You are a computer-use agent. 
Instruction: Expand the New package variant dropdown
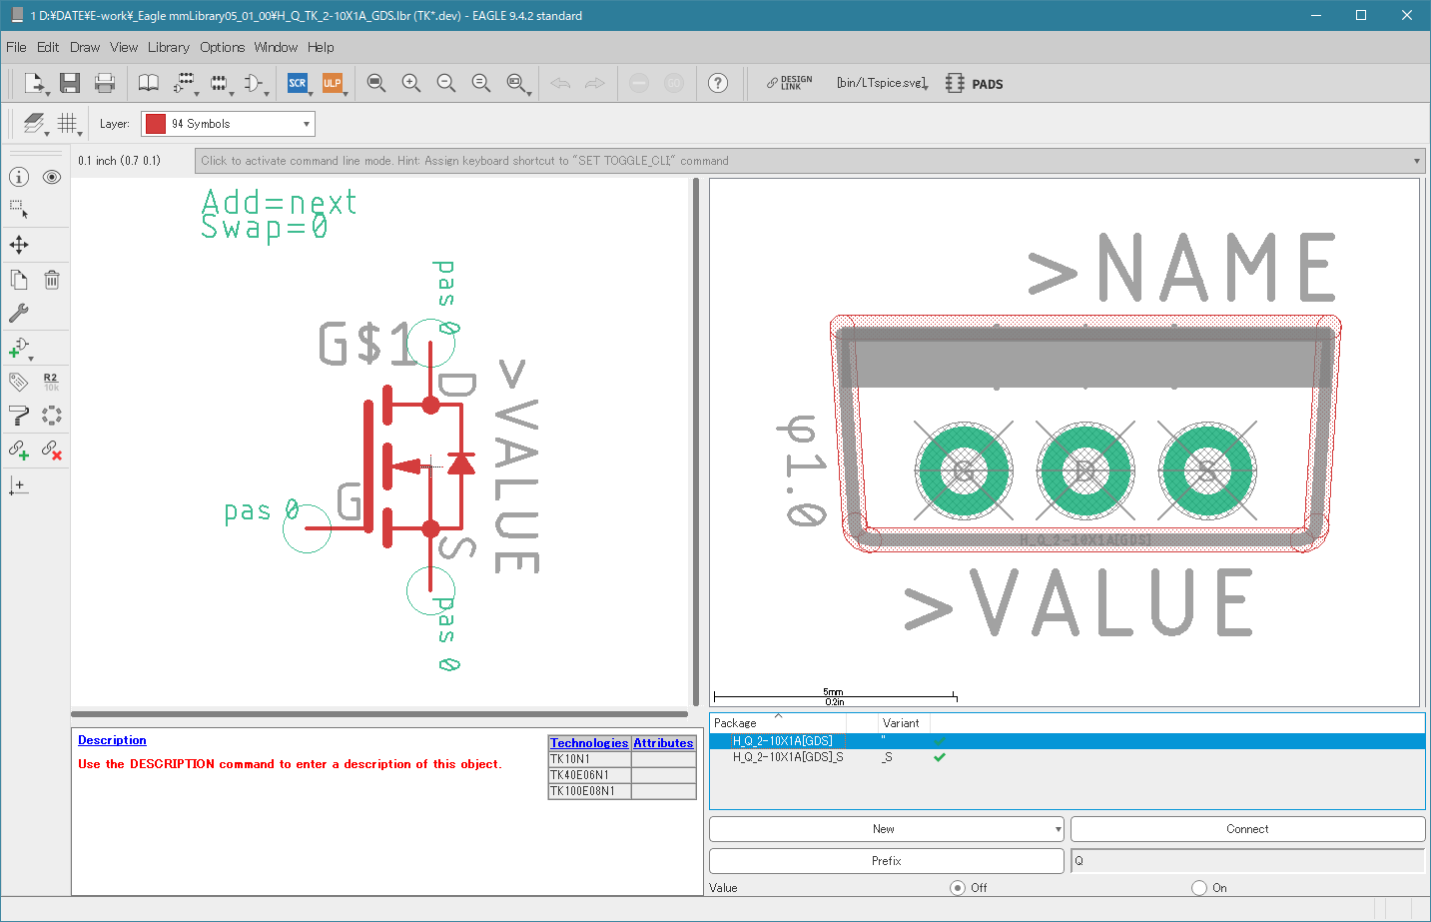coord(1058,829)
